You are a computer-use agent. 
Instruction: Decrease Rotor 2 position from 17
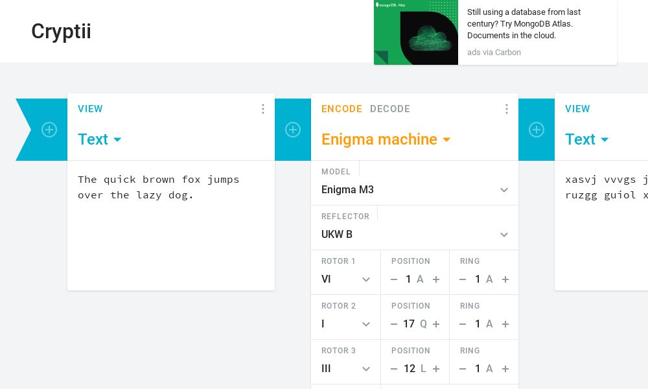394,324
